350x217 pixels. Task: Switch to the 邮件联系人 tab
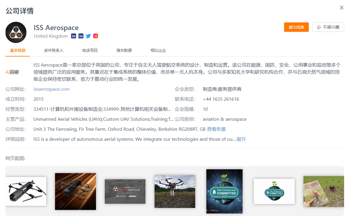54,50
